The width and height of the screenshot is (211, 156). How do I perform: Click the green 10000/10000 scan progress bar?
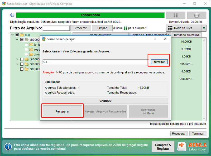coord(90,15)
